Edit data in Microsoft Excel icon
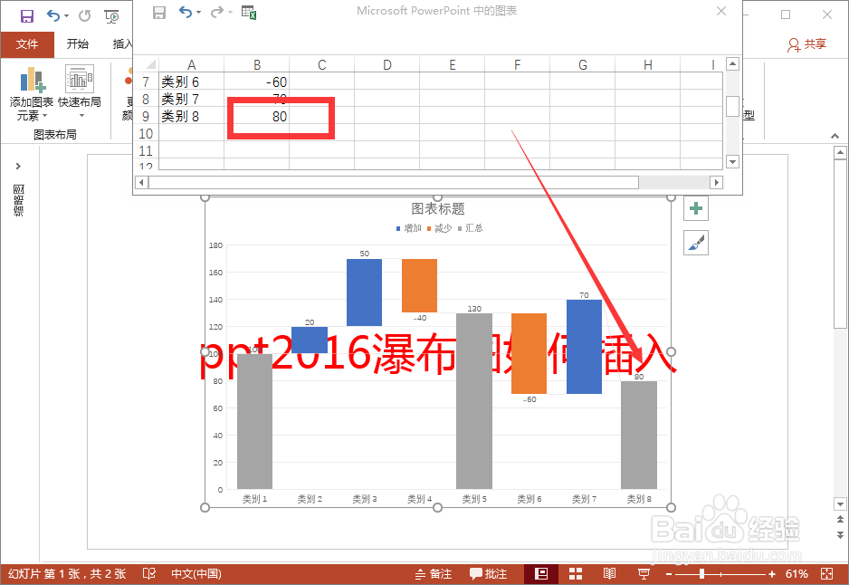 [249, 13]
